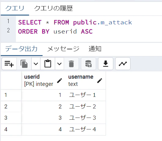Click the edit pencil on userid column

(x=60, y=80)
